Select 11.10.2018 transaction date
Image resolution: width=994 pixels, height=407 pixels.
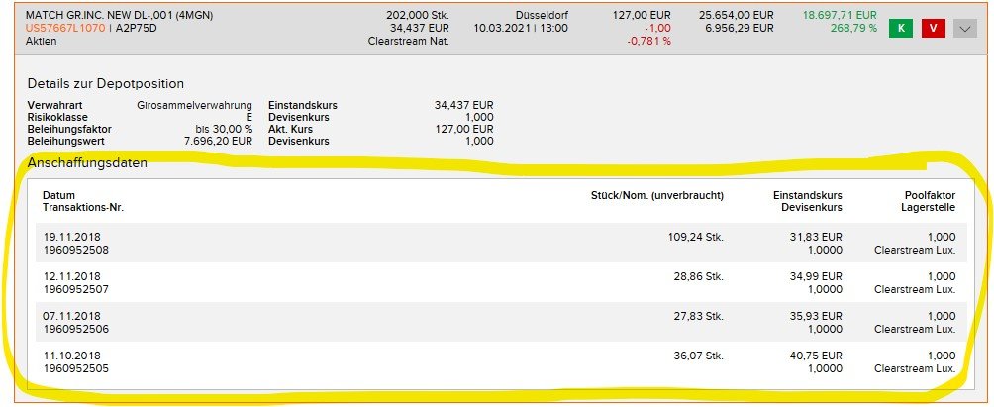[x=72, y=356]
